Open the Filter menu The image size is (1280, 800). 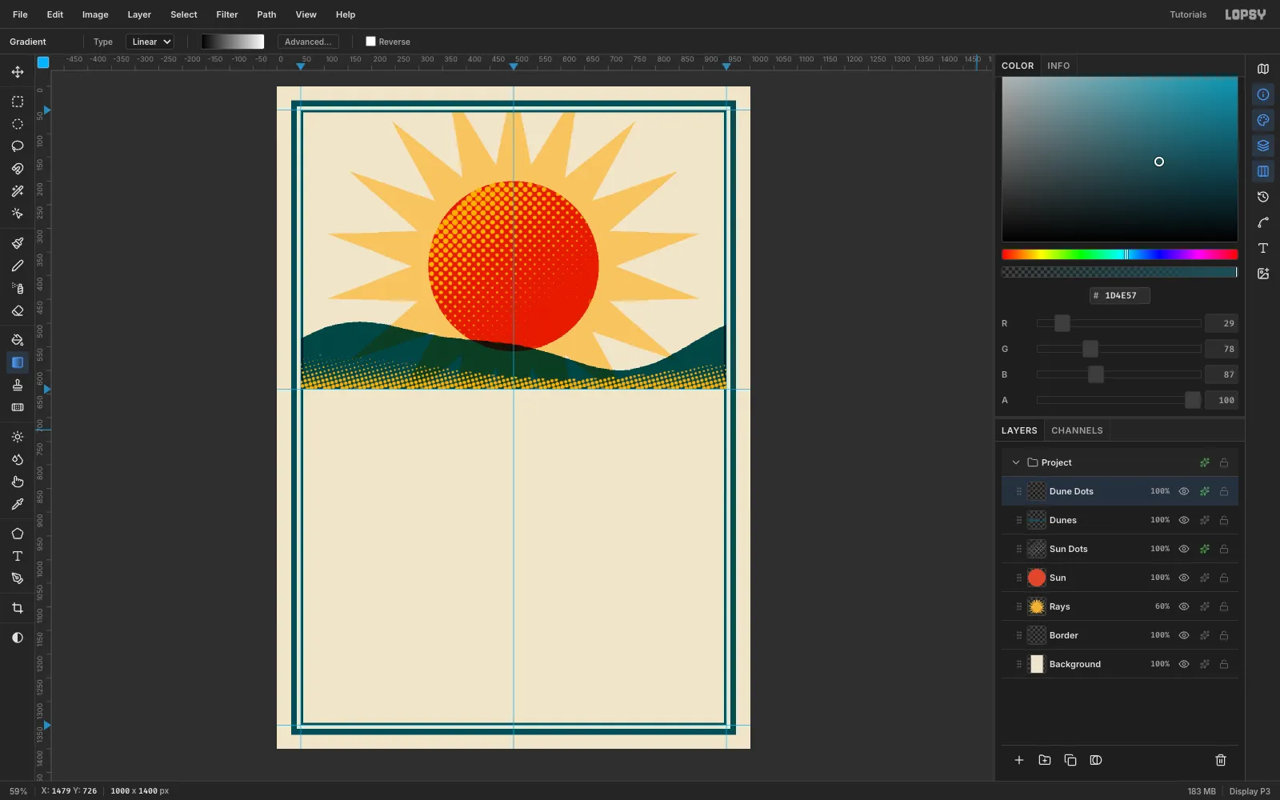(x=227, y=14)
